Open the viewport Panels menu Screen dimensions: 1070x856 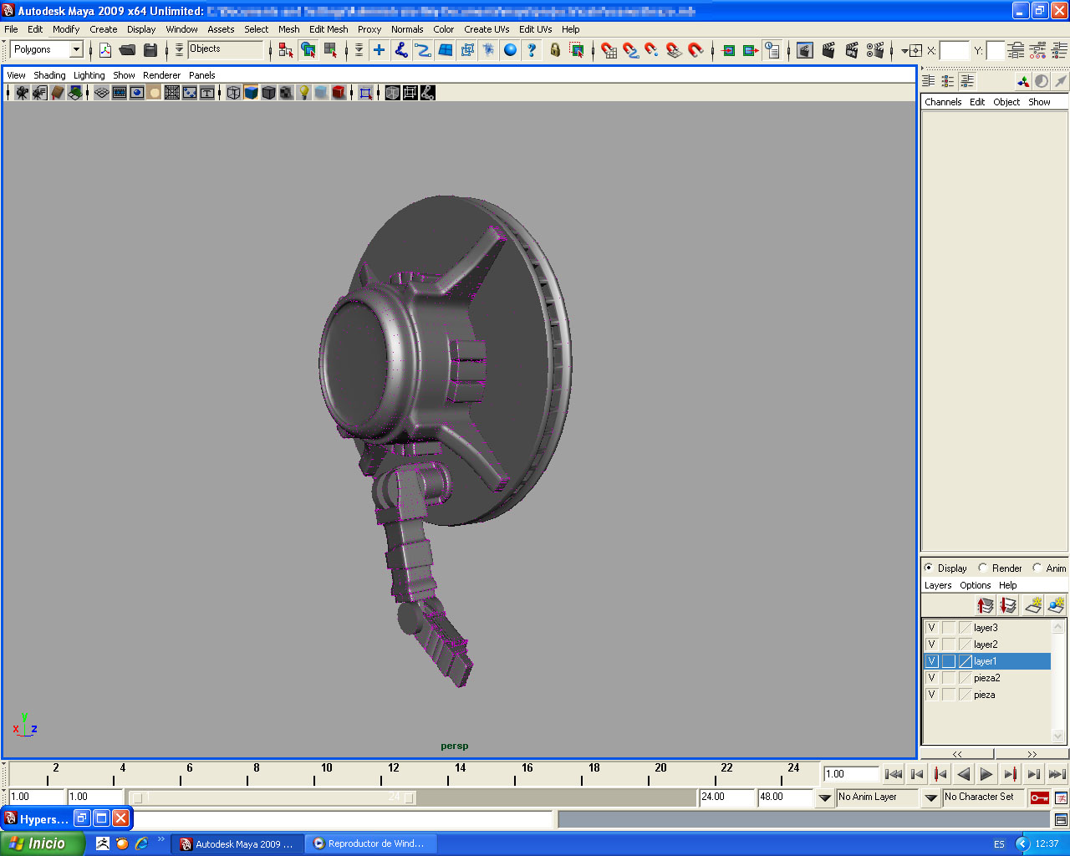(202, 75)
